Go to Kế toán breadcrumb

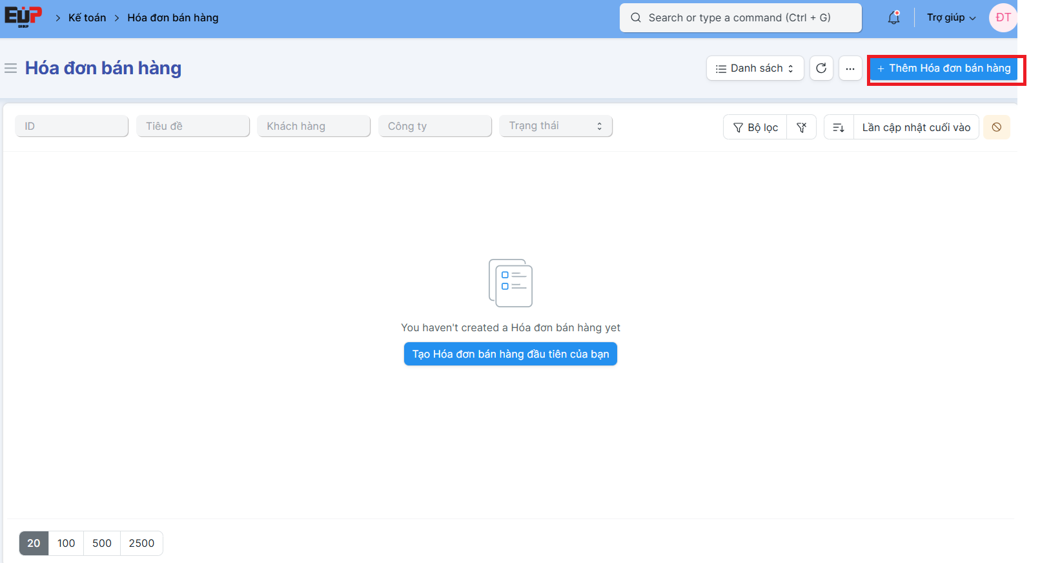click(87, 18)
